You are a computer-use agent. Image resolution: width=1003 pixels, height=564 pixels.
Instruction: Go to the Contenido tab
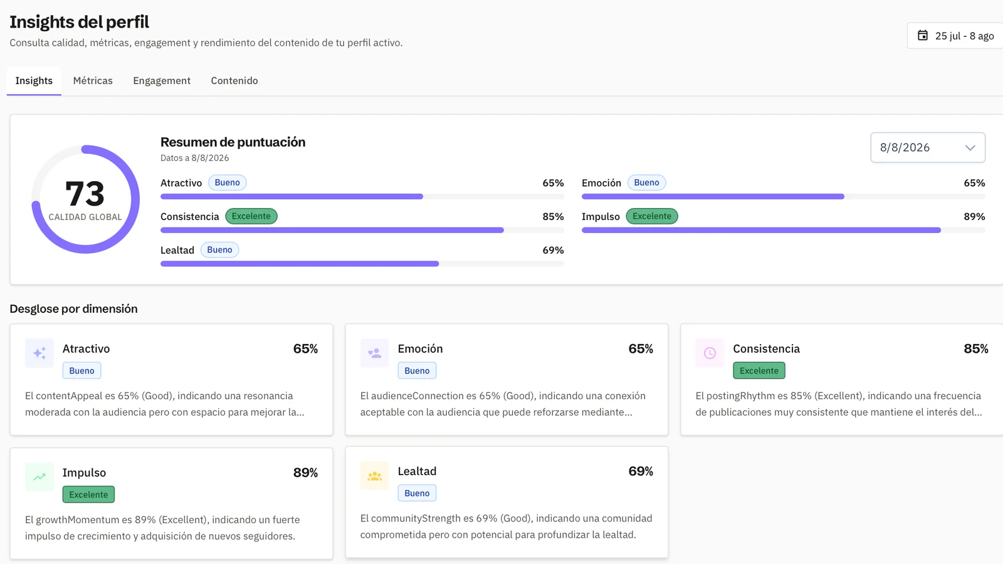(x=234, y=81)
